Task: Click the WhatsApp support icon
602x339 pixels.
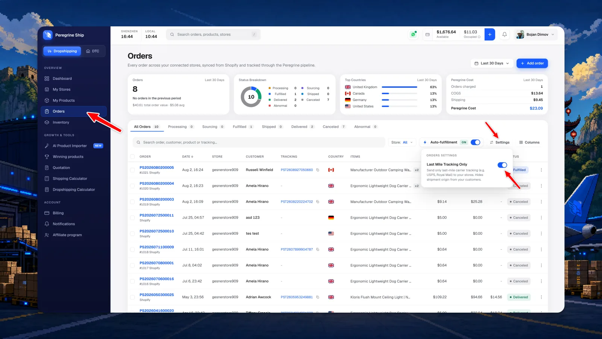Action: click(x=413, y=34)
